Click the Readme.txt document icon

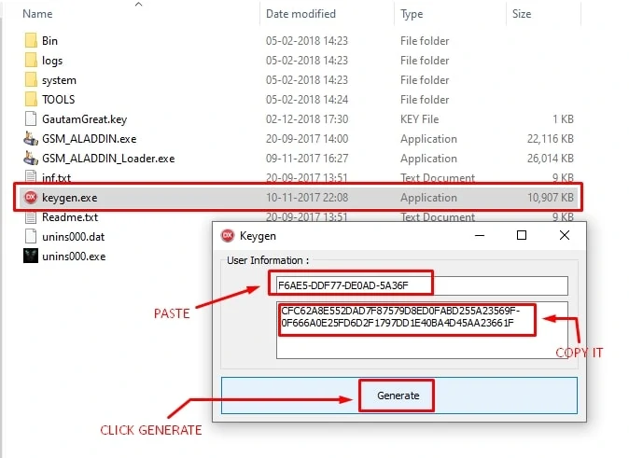point(31,217)
